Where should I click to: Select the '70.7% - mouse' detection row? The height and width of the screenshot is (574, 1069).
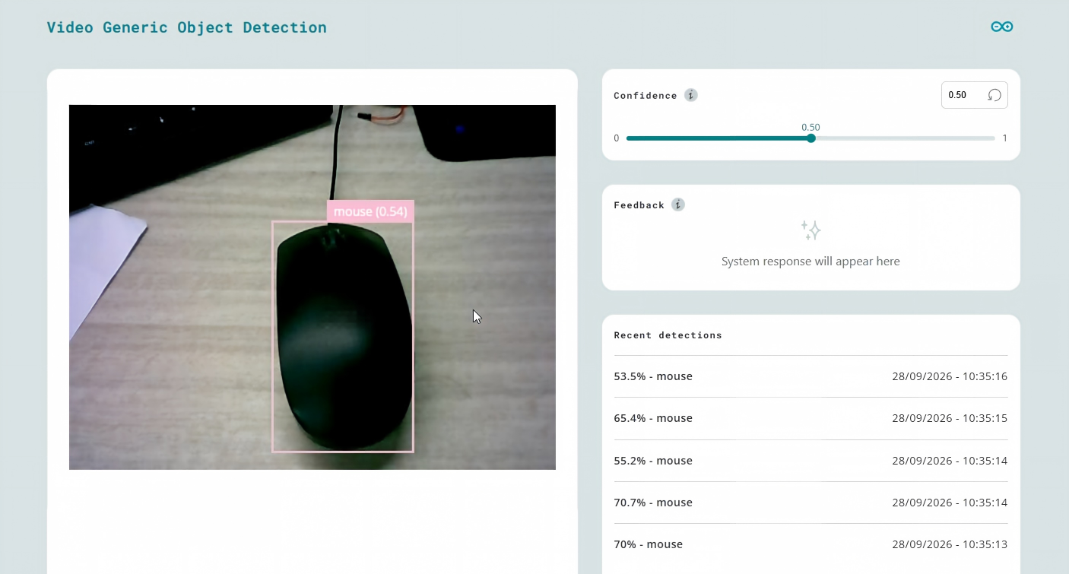click(810, 503)
